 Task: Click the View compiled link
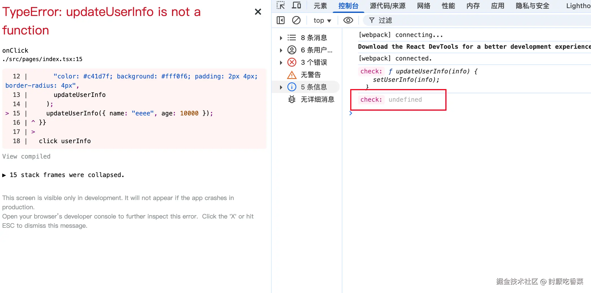click(26, 156)
